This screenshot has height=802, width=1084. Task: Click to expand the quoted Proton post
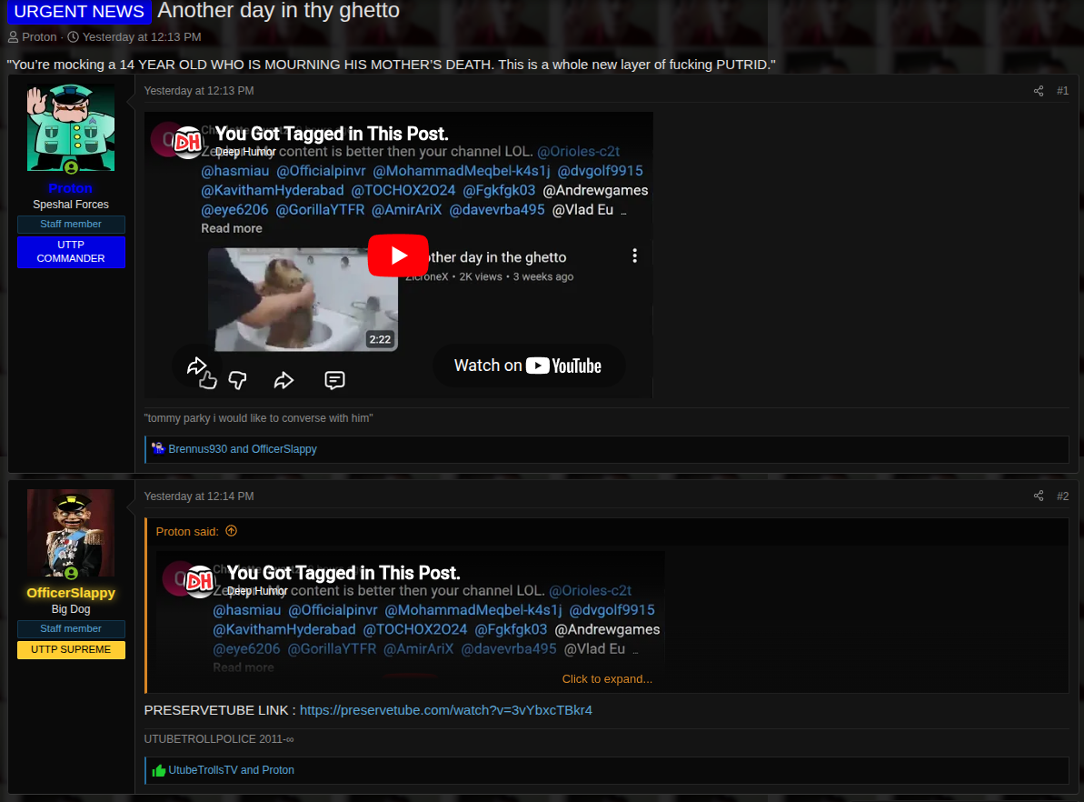tap(607, 679)
